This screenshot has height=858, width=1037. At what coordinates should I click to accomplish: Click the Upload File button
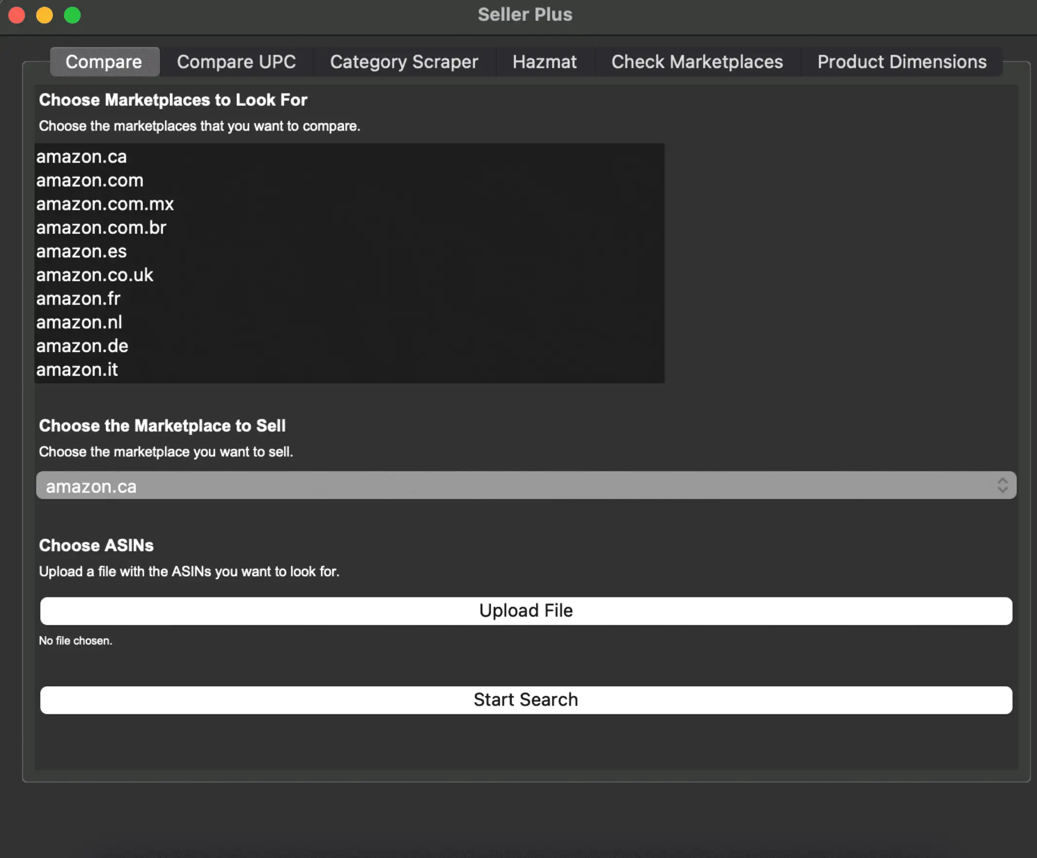click(526, 611)
